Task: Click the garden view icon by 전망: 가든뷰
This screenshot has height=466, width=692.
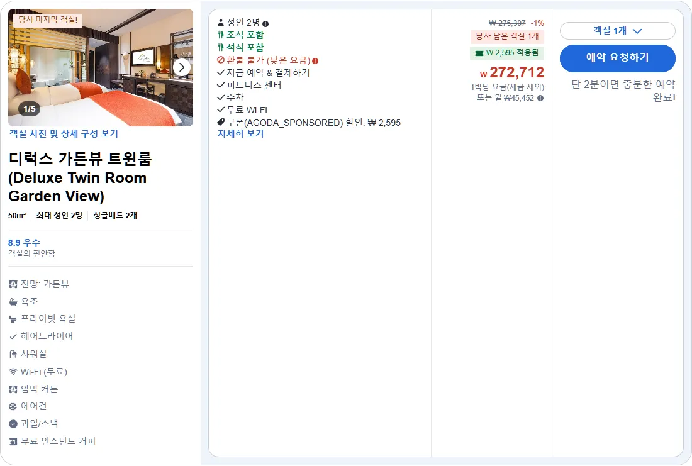Action: click(x=13, y=284)
